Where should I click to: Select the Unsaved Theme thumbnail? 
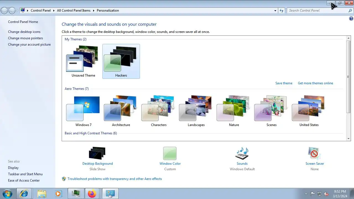pos(83,61)
